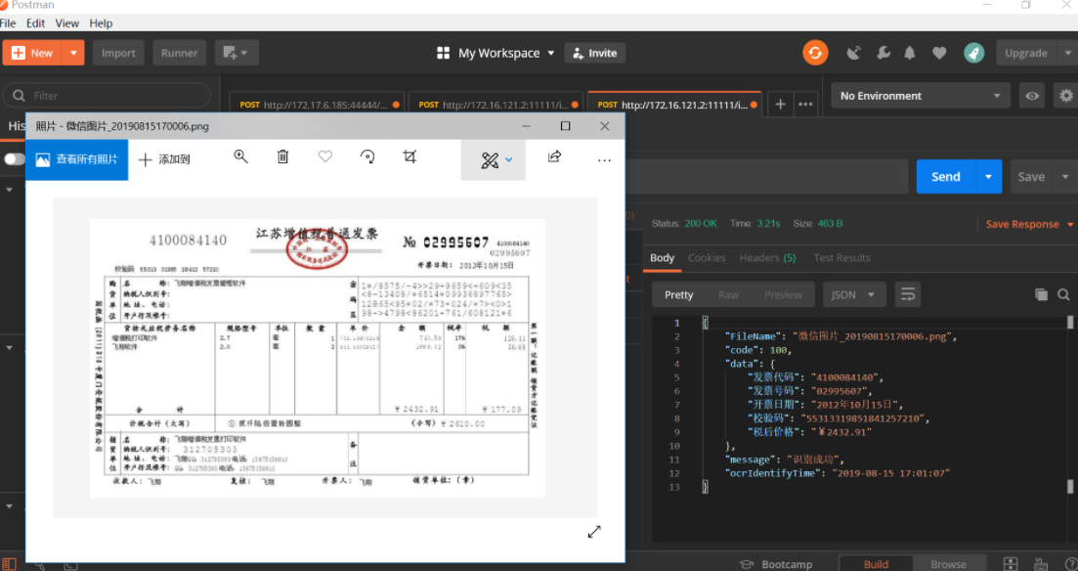This screenshot has height=571, width=1078.
Task: Rotate the image using the rotate icon
Action: click(x=367, y=156)
